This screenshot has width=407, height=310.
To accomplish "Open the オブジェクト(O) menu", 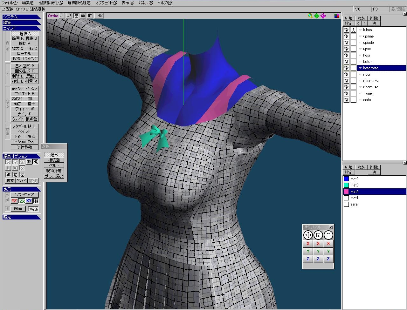I will coord(106,3).
